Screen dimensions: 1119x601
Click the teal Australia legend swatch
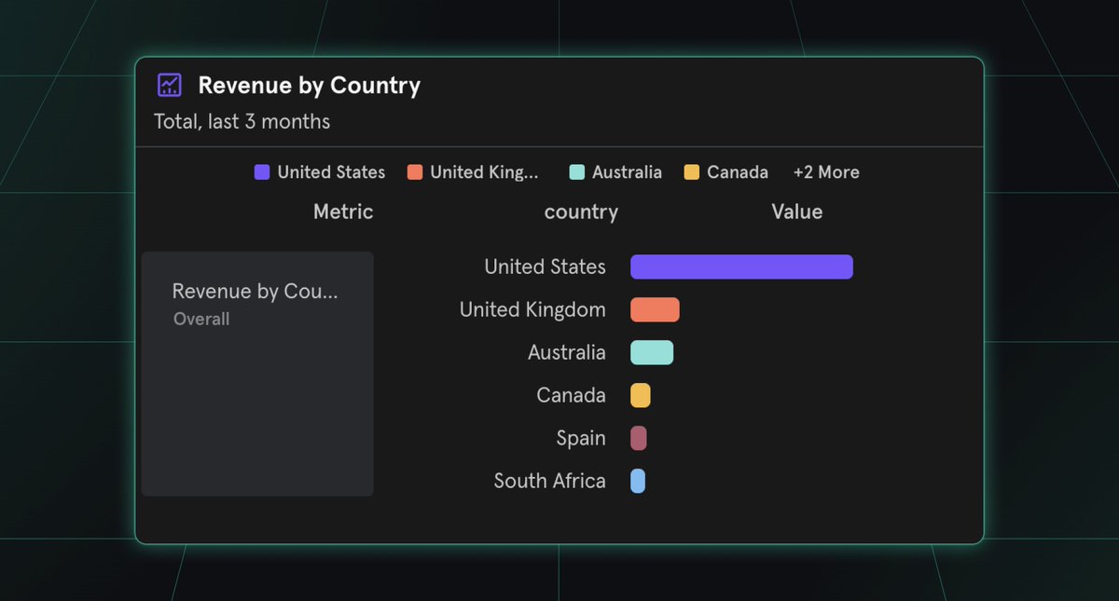click(577, 172)
